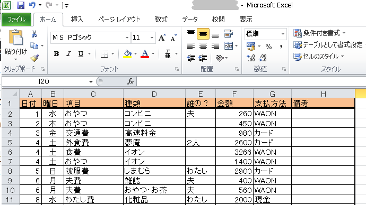Click the Copy icon
The height and width of the screenshot is (205, 366).
coord(34,45)
